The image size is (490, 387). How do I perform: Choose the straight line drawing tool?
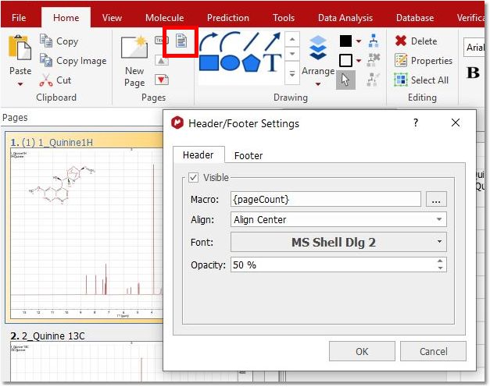(251, 41)
